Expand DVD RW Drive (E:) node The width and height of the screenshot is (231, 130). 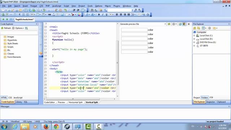pyautogui.click(x=194, y=42)
